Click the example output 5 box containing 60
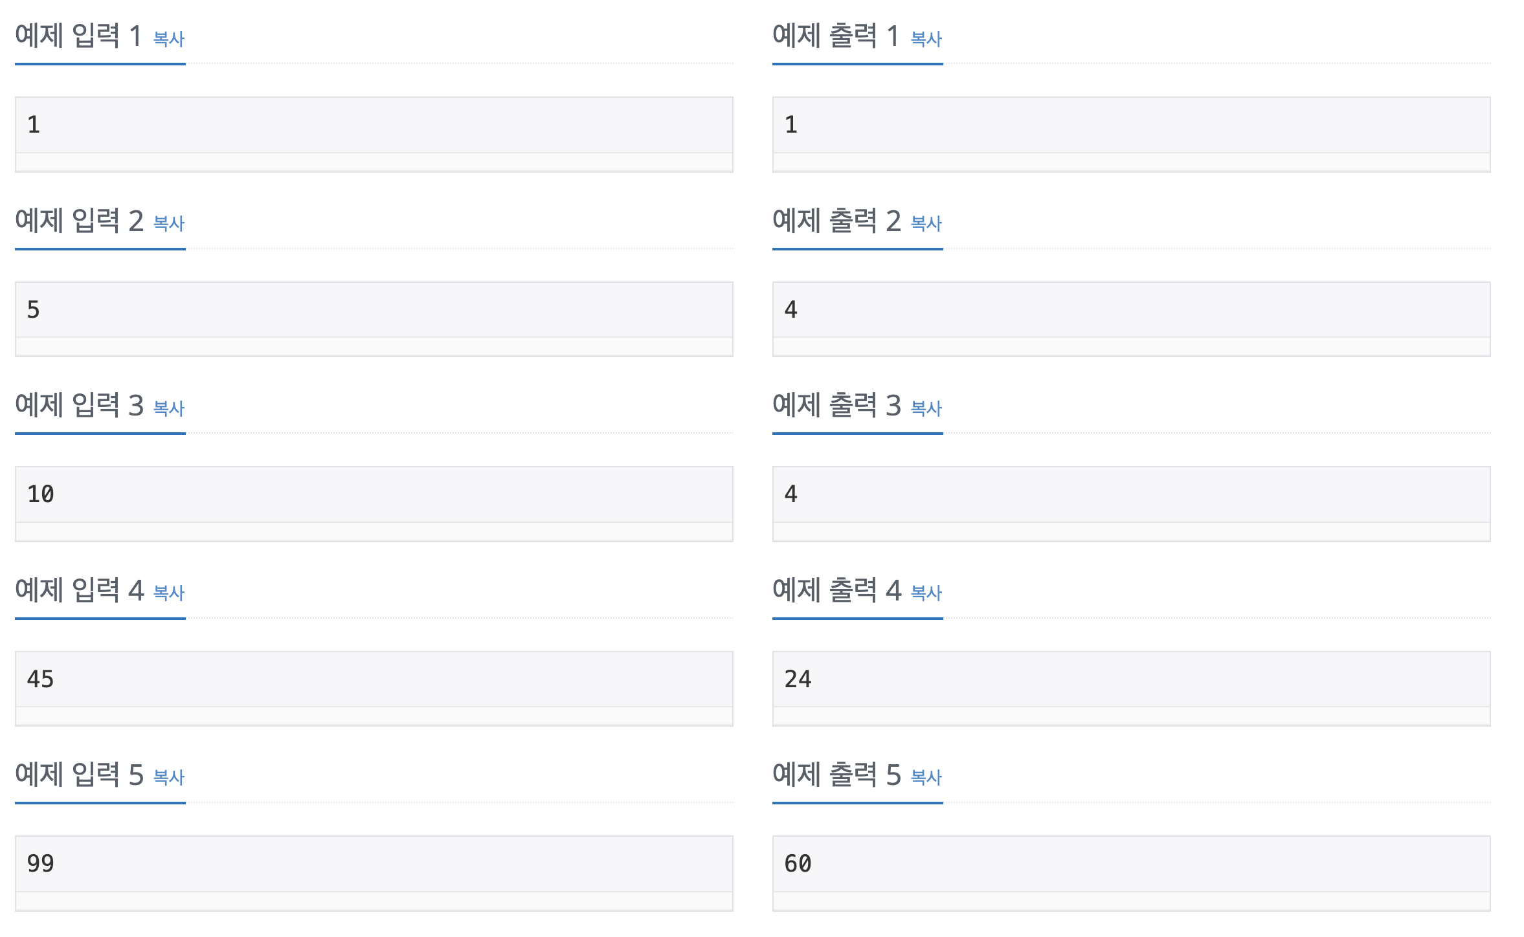1524x937 pixels. (x=1132, y=874)
